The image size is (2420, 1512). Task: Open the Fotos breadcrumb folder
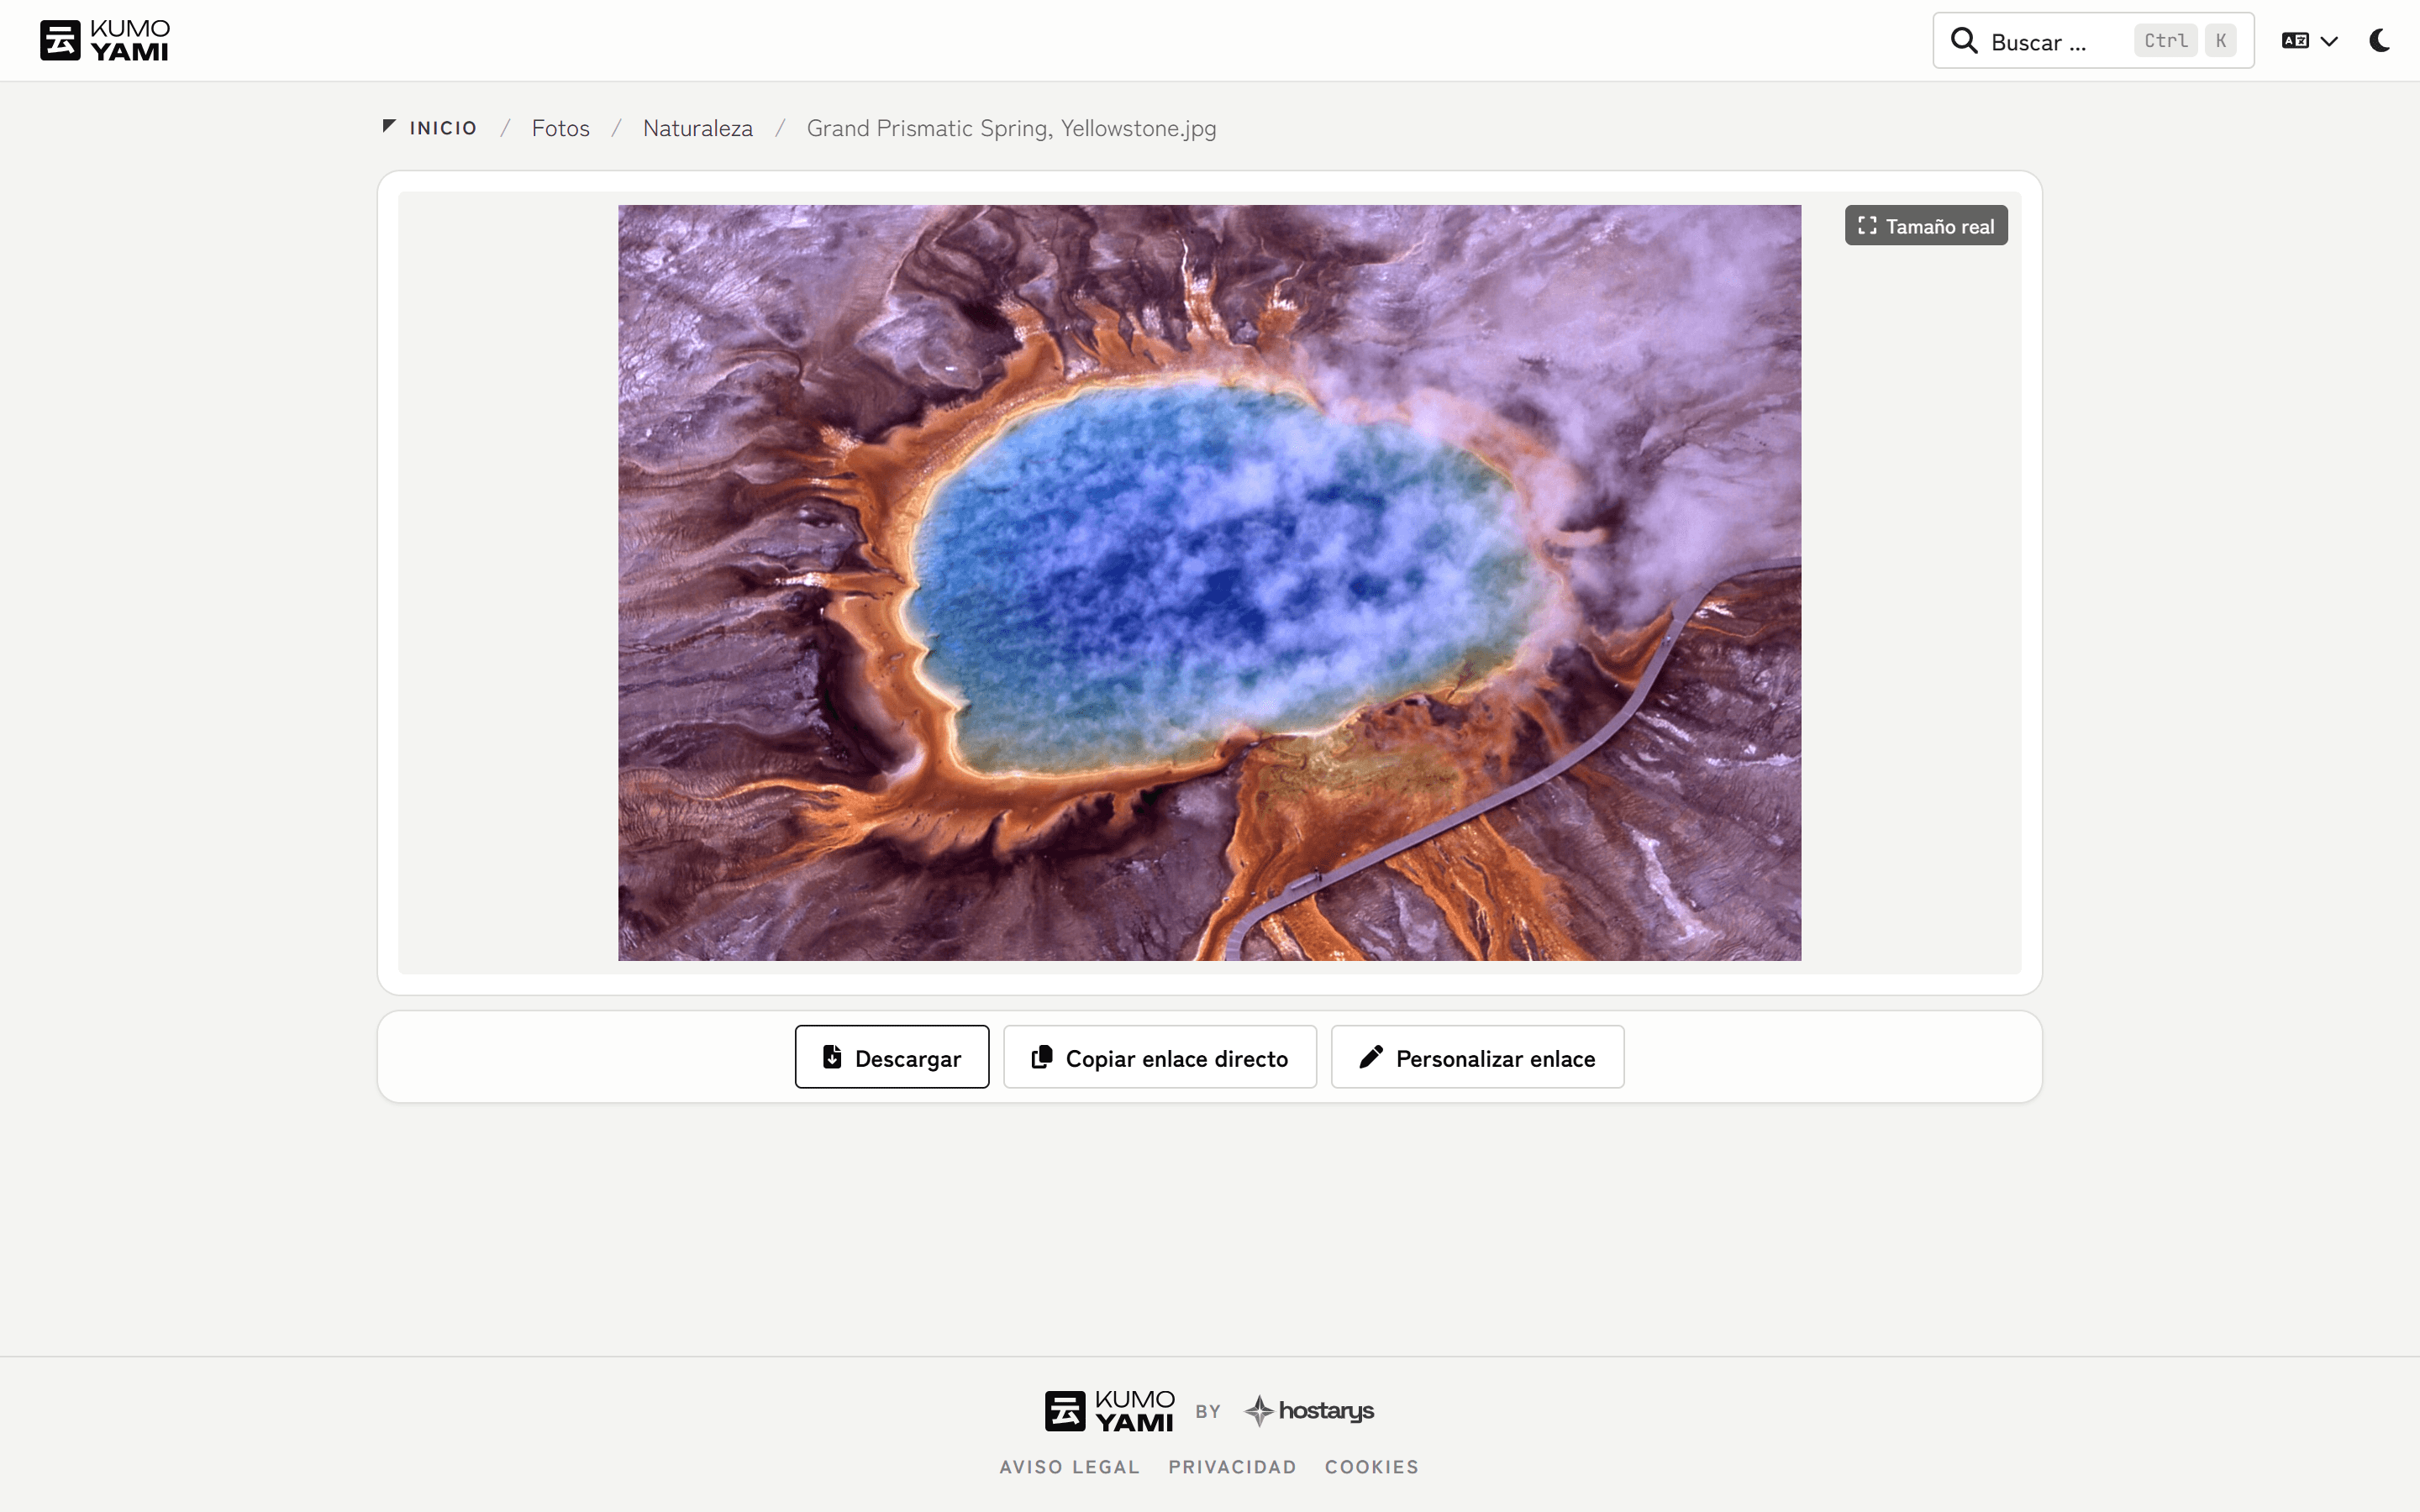tap(560, 128)
